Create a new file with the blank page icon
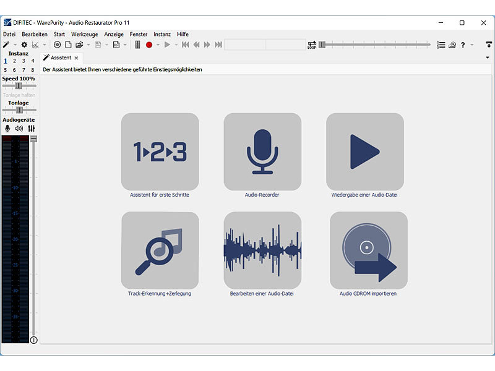Viewport: 495px width, 371px height. [x=68, y=45]
